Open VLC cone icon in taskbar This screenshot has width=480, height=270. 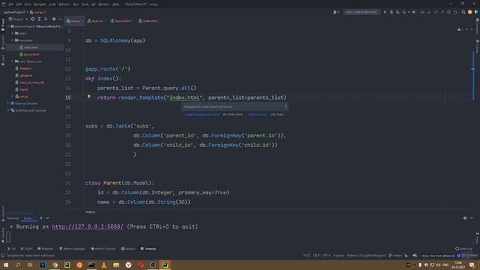(103, 265)
